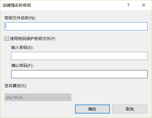Open the 签名算法 sha1RSA combo box
Image resolution: width=152 pixels, height=118 pixels.
[38, 97]
